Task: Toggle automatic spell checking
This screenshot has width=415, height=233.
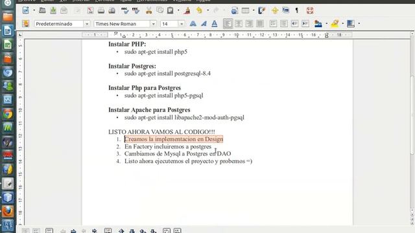Action: [136, 10]
